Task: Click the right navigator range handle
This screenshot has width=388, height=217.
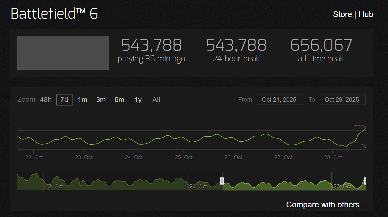Action: tap(365, 181)
